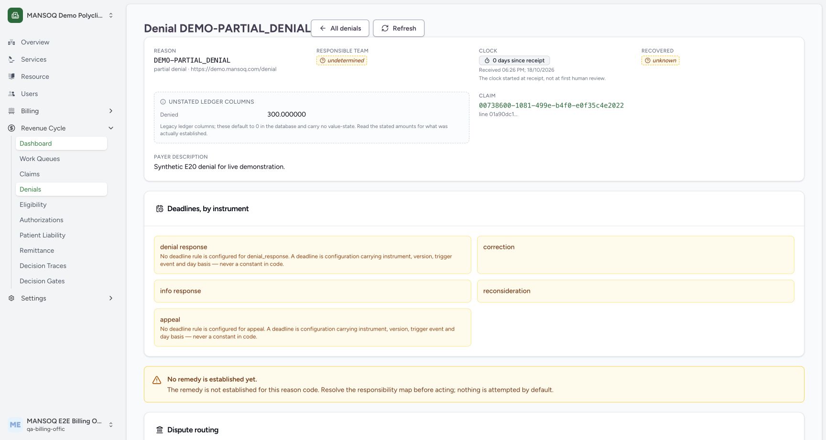Open the user account switcher chevrons
Viewport: 826px width, 440px height.
(111, 425)
